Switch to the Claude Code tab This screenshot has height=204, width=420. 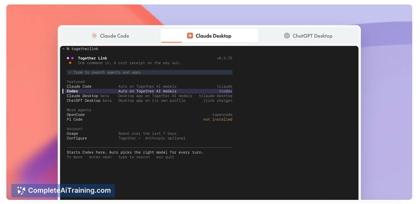point(110,36)
